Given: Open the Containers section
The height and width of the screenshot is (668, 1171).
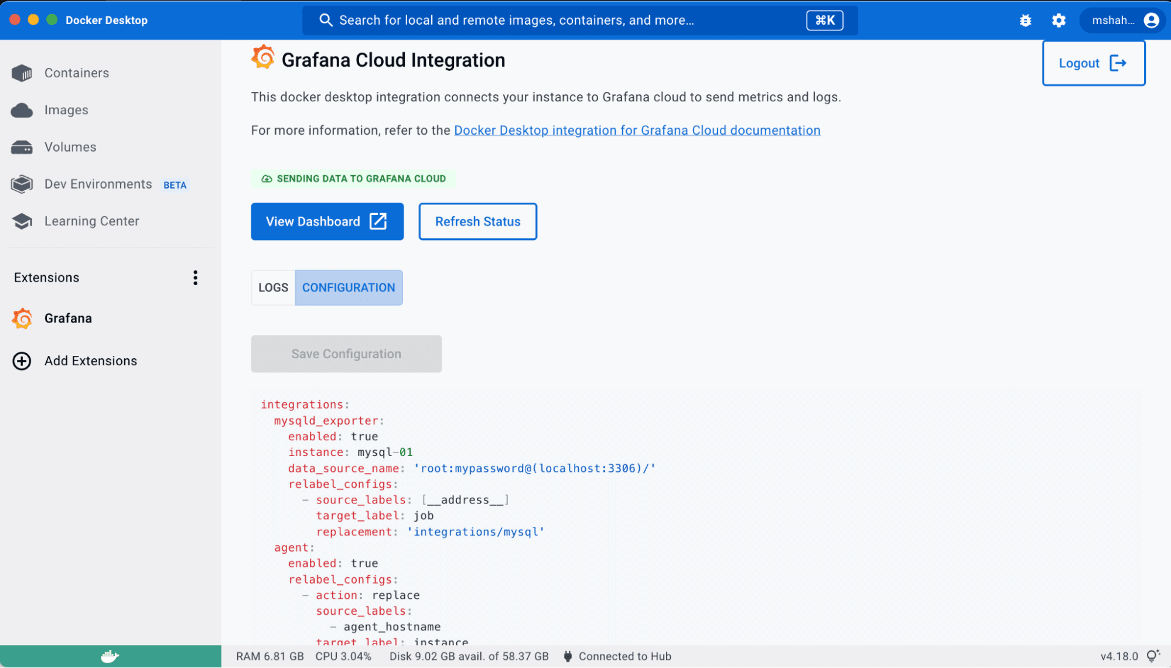Looking at the screenshot, I should click(x=76, y=73).
